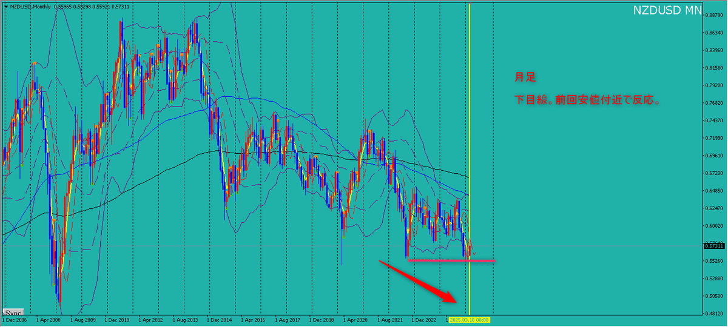Screen dimensions: 728x327
Task: Click the 0.64850 price on the axis
Action: pyautogui.click(x=715, y=191)
